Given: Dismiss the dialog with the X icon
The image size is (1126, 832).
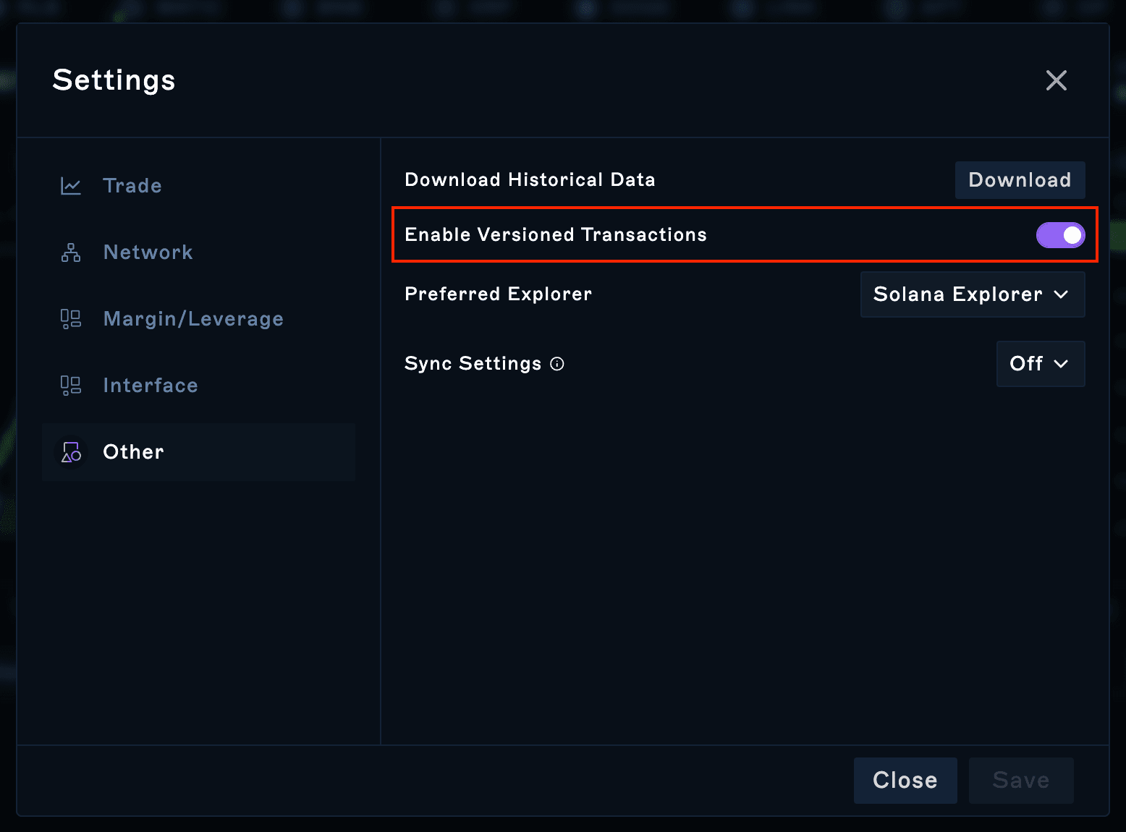Looking at the screenshot, I should coord(1056,80).
